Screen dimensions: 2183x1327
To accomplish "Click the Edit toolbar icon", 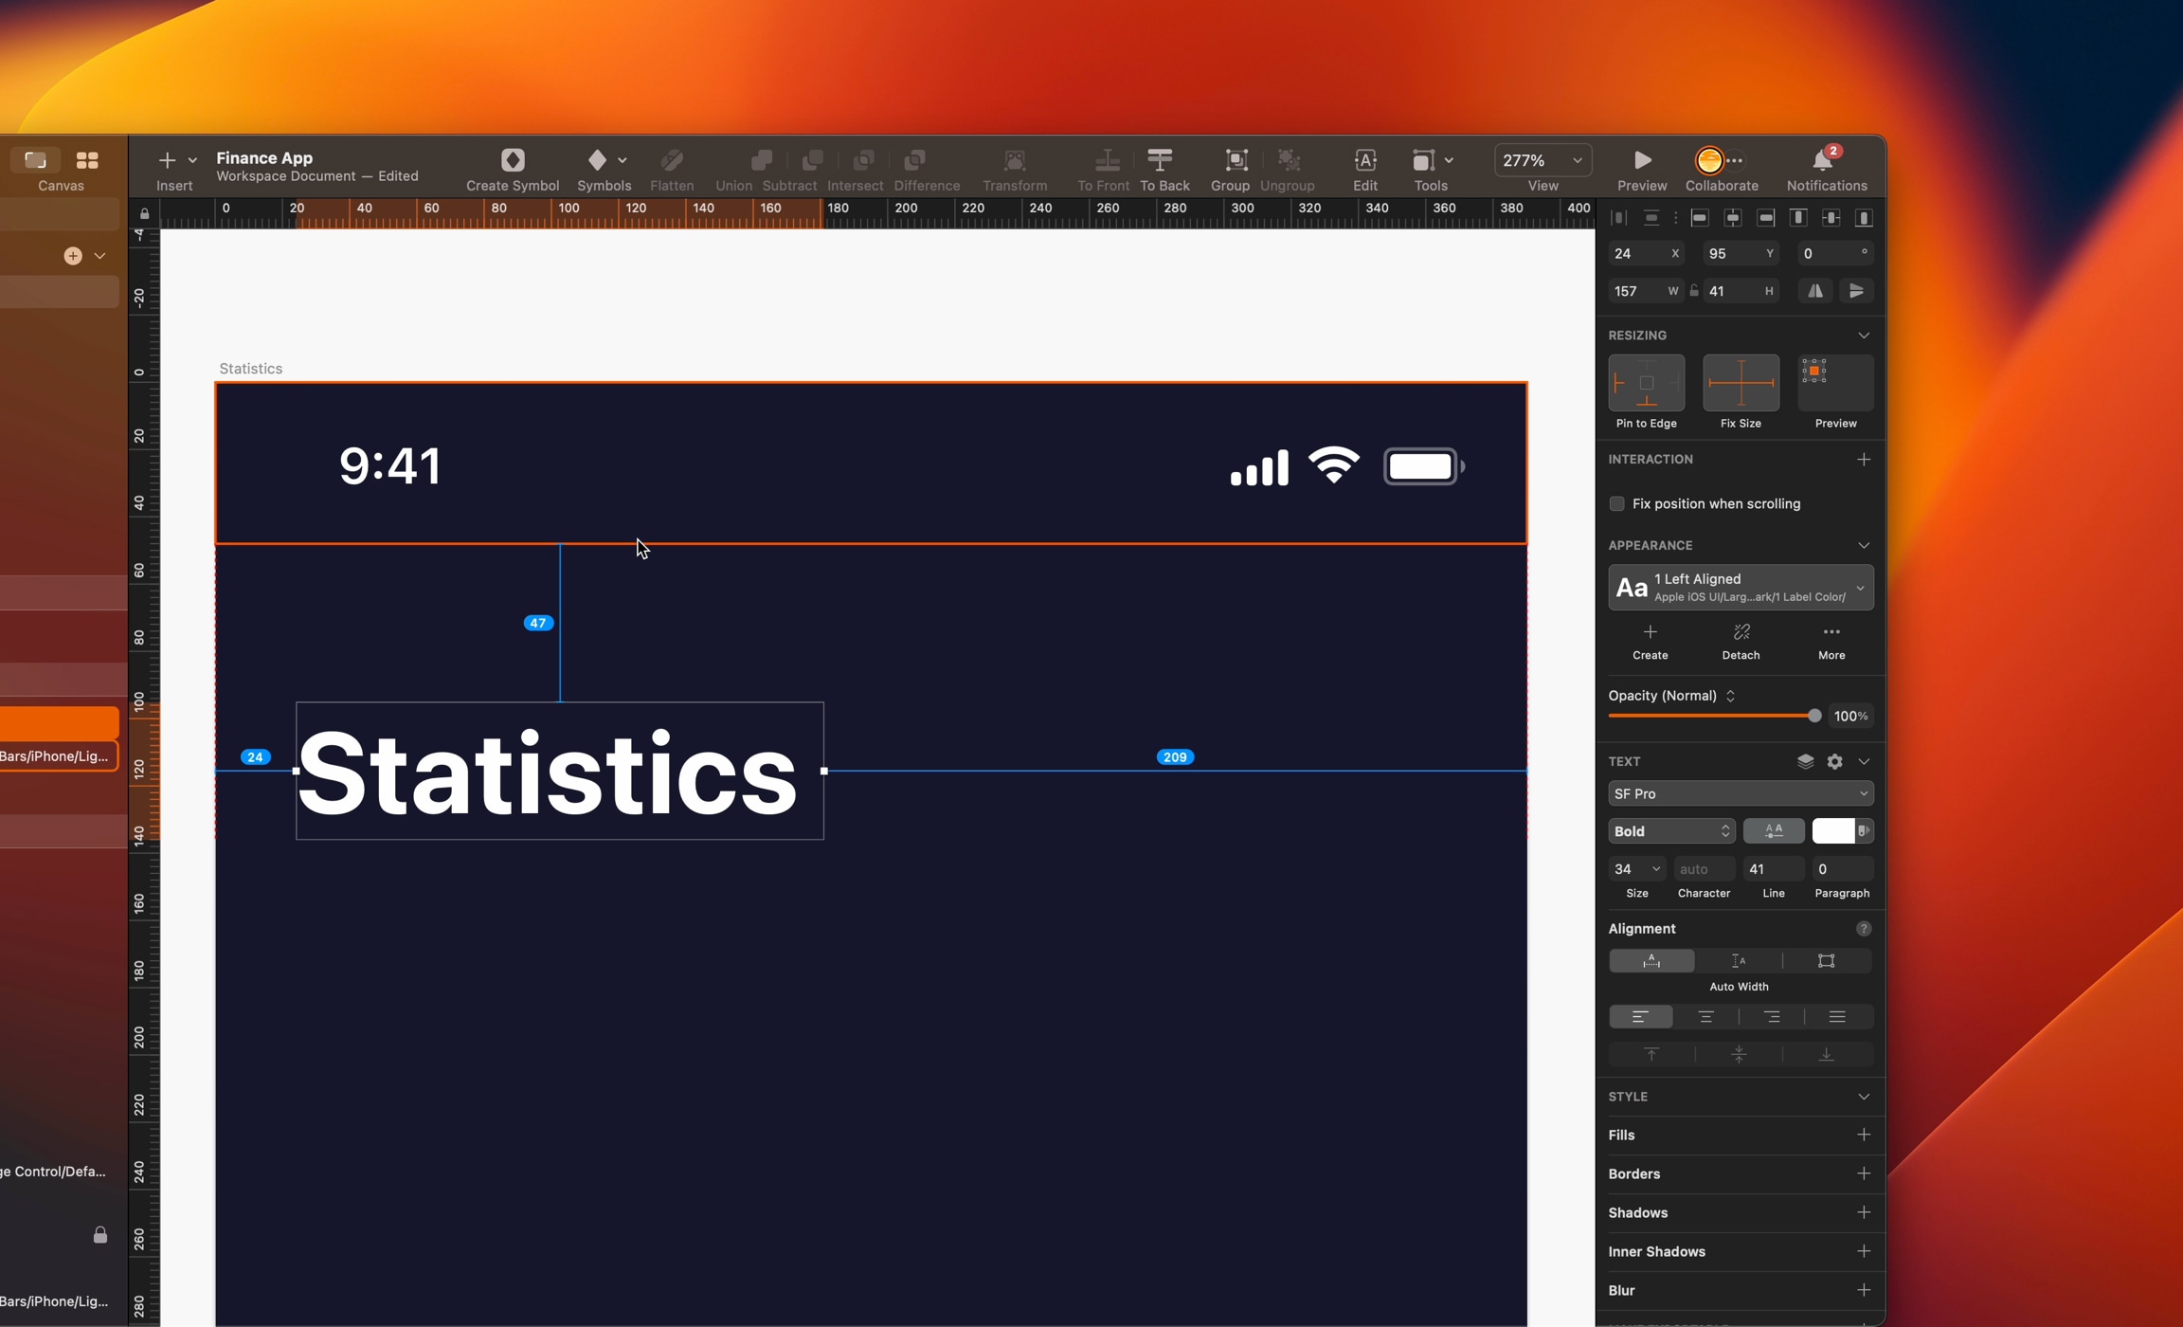I will pyautogui.click(x=1365, y=160).
